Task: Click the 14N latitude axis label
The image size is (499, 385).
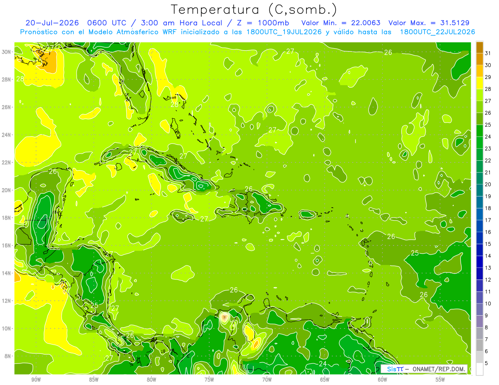Action: [x=6, y=273]
